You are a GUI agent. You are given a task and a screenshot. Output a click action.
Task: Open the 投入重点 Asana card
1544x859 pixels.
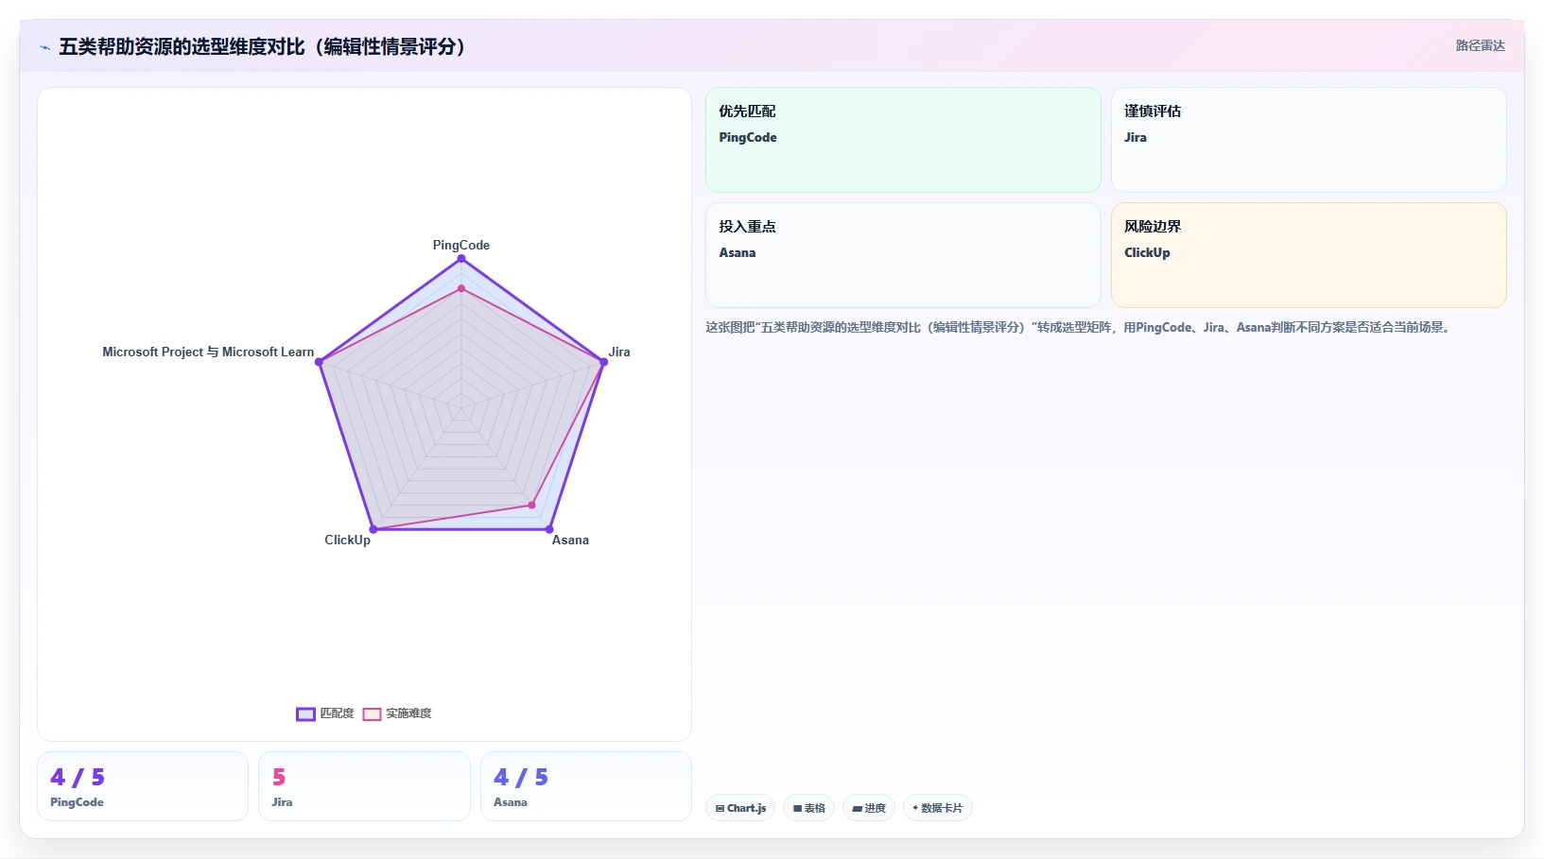pos(903,255)
